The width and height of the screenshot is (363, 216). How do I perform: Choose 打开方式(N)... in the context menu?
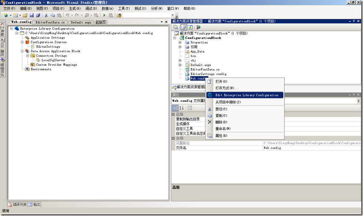[x=245, y=88]
